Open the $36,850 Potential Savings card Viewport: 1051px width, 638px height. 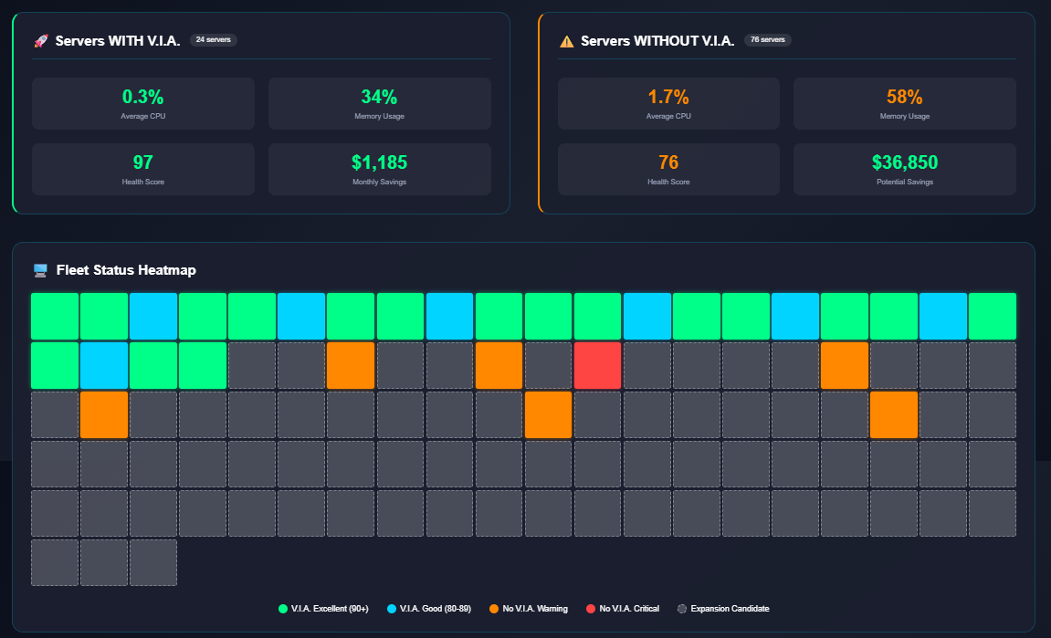click(904, 169)
